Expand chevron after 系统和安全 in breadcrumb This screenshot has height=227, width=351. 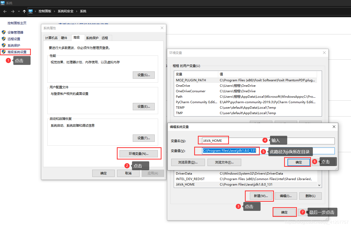click(77, 11)
